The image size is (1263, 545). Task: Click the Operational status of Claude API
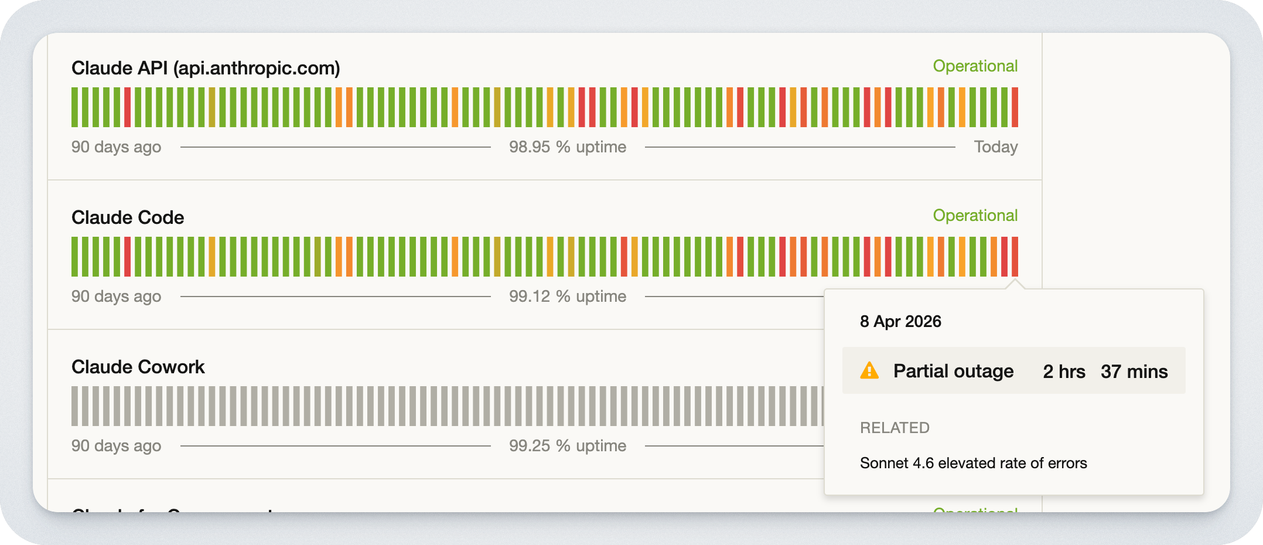pos(975,66)
